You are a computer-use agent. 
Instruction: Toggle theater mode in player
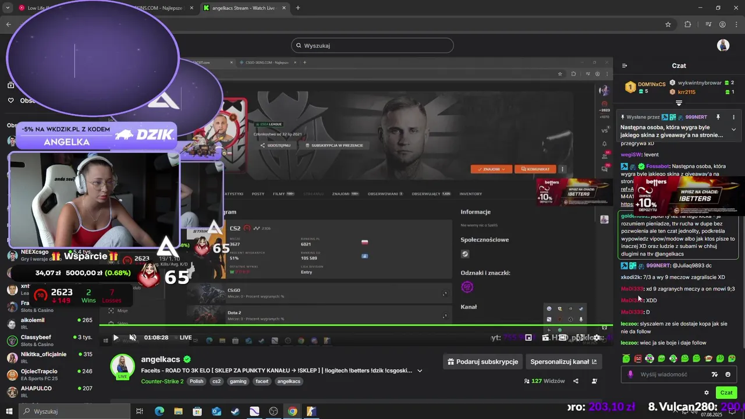563,338
